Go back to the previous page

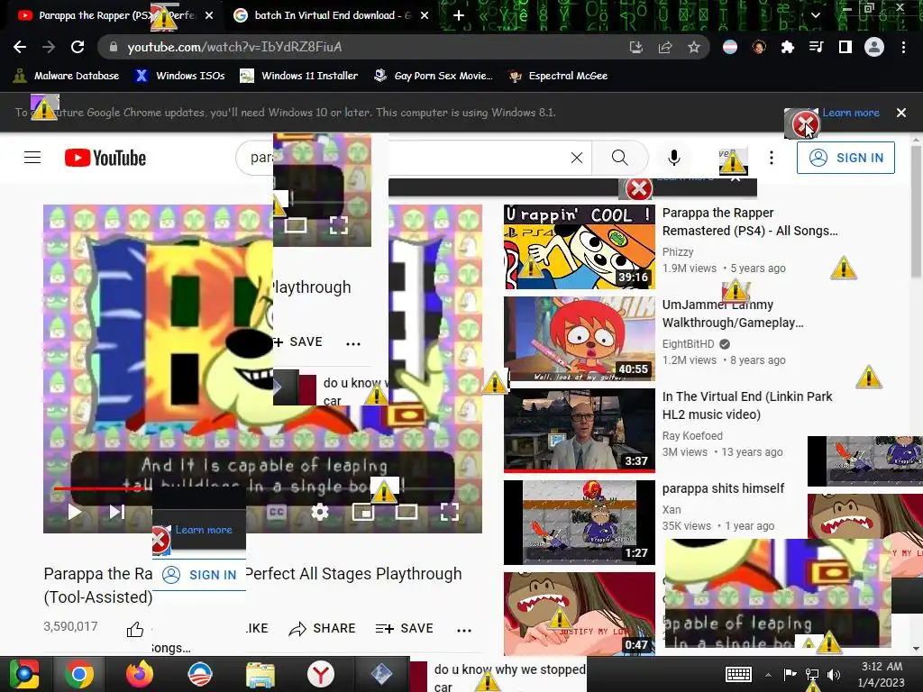pyautogui.click(x=20, y=47)
